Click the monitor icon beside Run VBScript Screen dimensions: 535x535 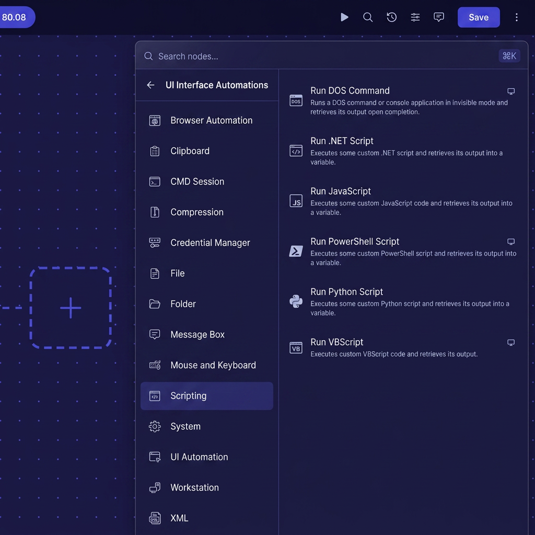511,343
